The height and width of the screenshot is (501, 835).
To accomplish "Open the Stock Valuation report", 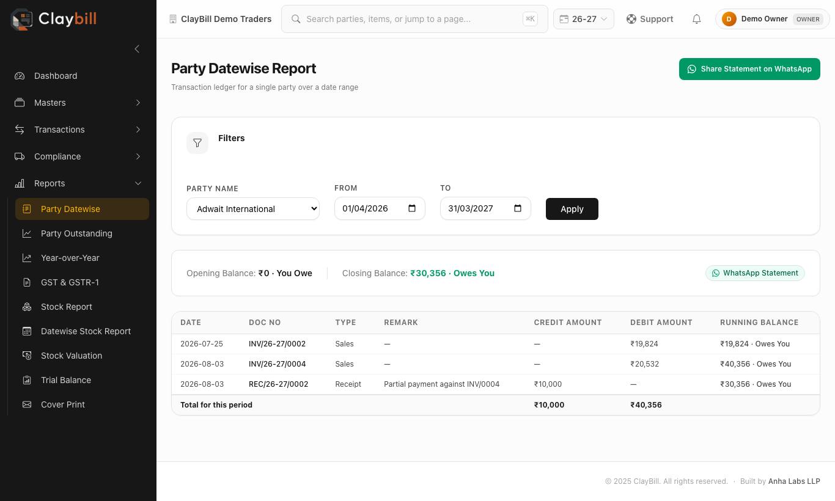I will point(82,356).
